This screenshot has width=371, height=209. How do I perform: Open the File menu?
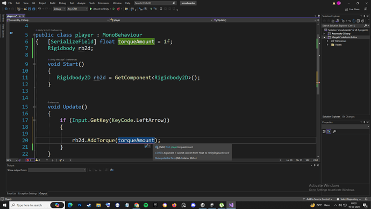10,3
